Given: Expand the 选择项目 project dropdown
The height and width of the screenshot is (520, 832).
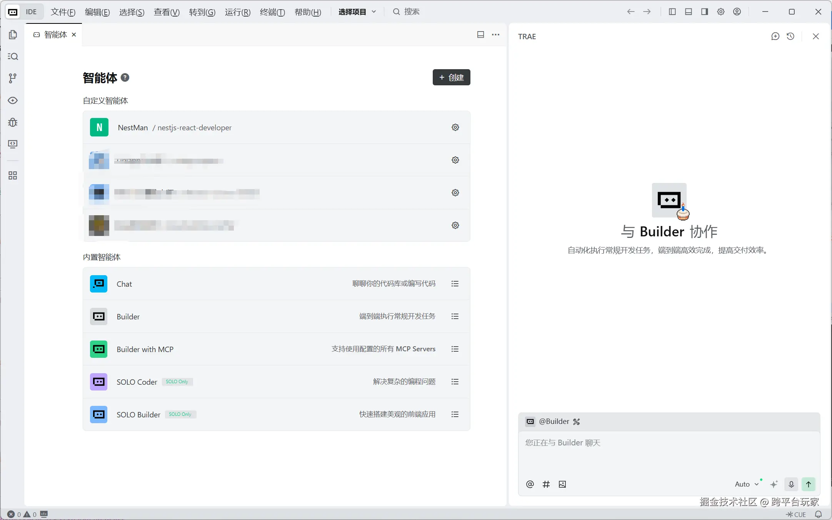Looking at the screenshot, I should coord(357,12).
